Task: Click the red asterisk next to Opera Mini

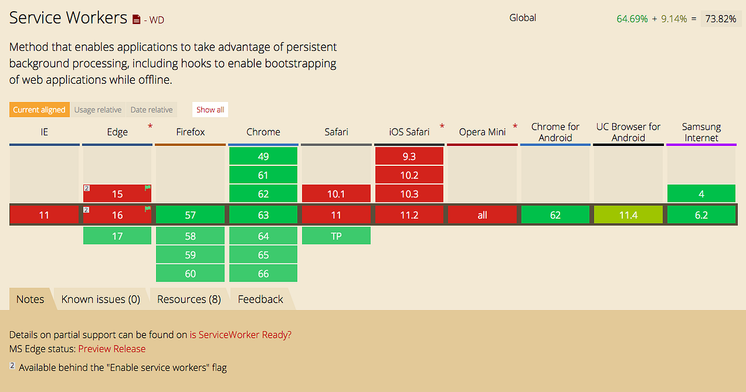Action: coord(515,127)
